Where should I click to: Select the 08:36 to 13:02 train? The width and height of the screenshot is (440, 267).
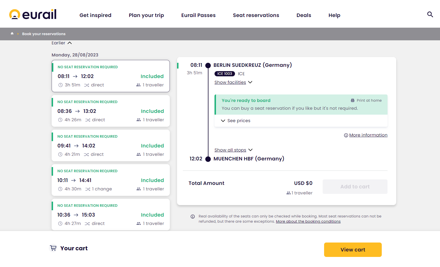coord(110,111)
